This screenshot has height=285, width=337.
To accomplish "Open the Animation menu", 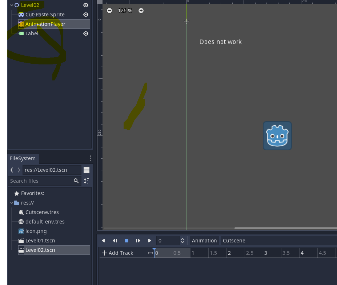I will 204,240.
